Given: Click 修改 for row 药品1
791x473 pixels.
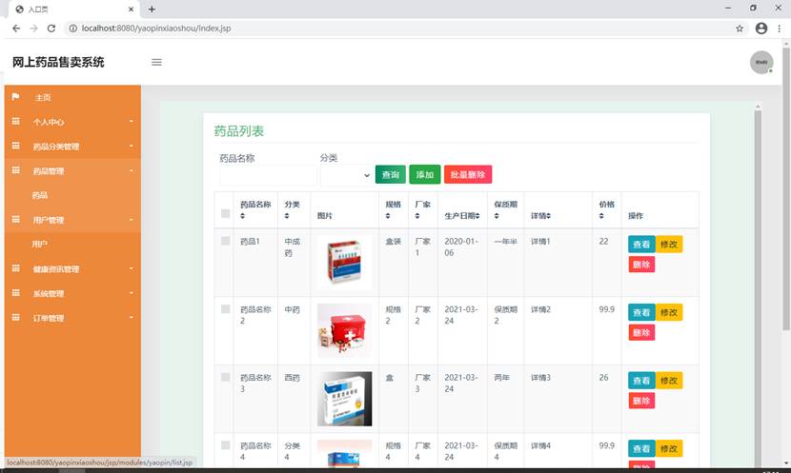Looking at the screenshot, I should coord(669,245).
